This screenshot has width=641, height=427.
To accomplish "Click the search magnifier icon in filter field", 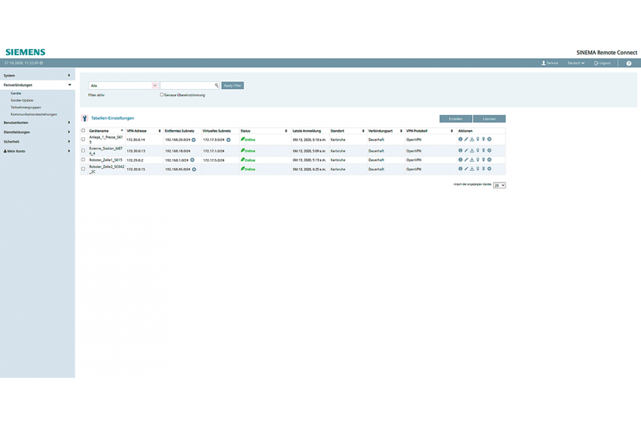I will tap(217, 85).
